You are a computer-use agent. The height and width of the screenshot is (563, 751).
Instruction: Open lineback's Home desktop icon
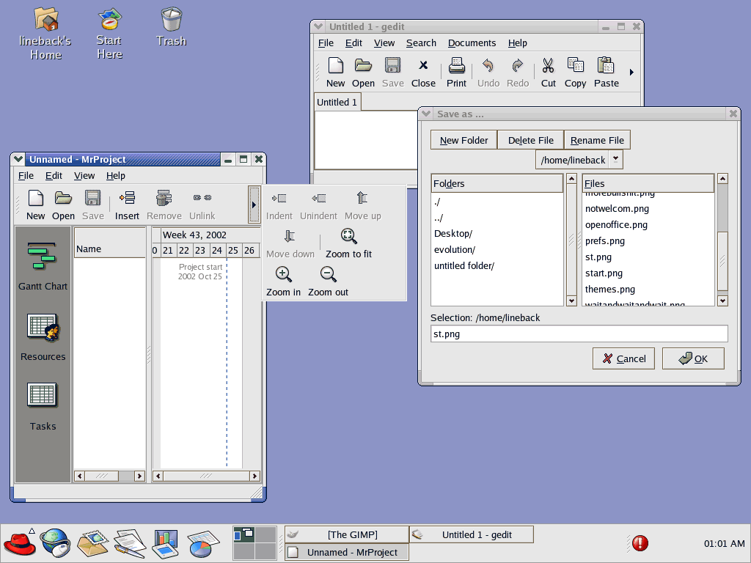click(45, 34)
